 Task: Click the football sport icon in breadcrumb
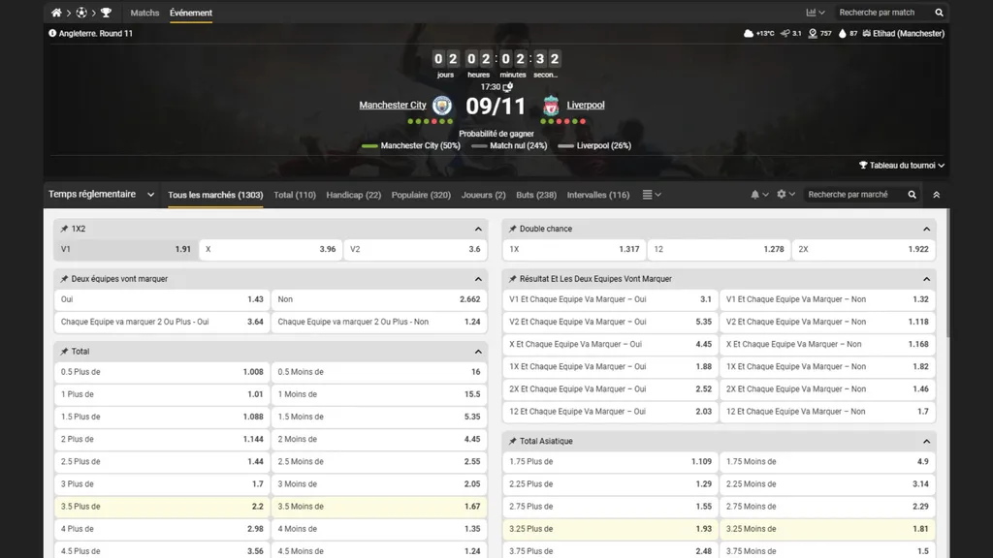[80, 13]
